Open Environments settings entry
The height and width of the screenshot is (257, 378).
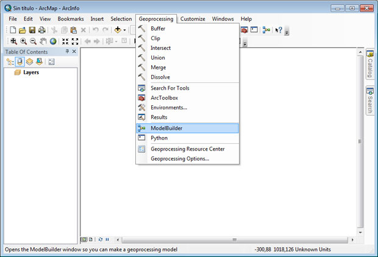pos(188,107)
